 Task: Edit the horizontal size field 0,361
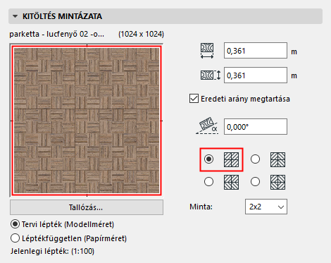point(256,51)
